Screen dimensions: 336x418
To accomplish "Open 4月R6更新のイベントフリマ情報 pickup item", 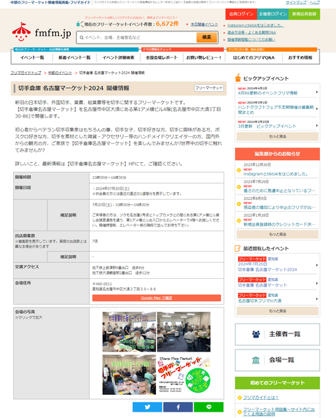I will coord(267,93).
